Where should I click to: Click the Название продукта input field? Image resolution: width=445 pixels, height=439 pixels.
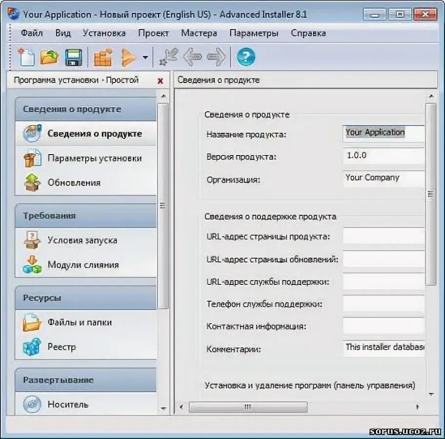384,133
